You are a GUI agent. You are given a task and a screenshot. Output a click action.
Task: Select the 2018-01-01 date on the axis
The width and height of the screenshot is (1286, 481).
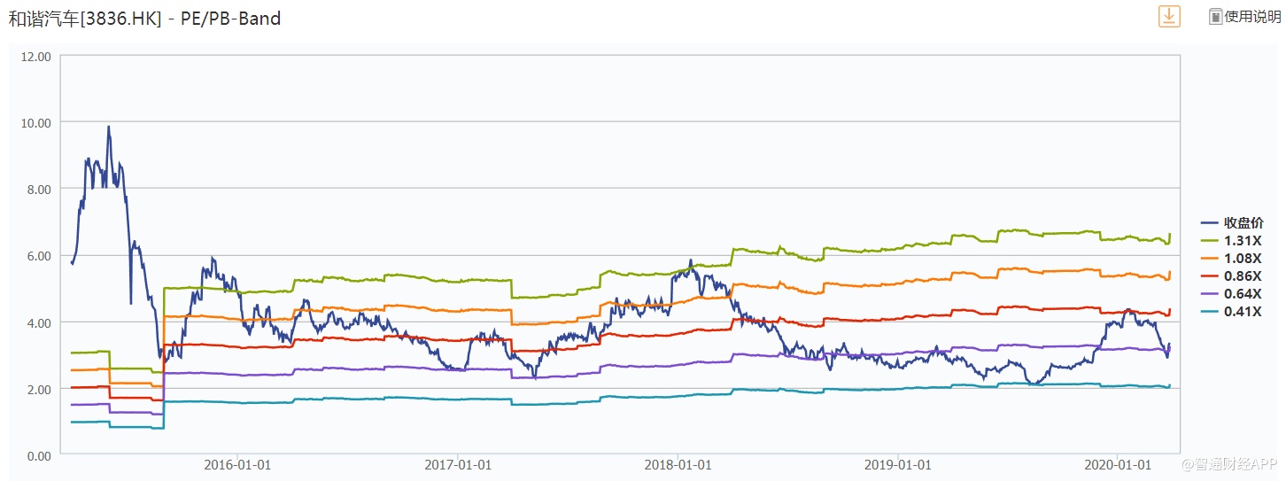678,463
